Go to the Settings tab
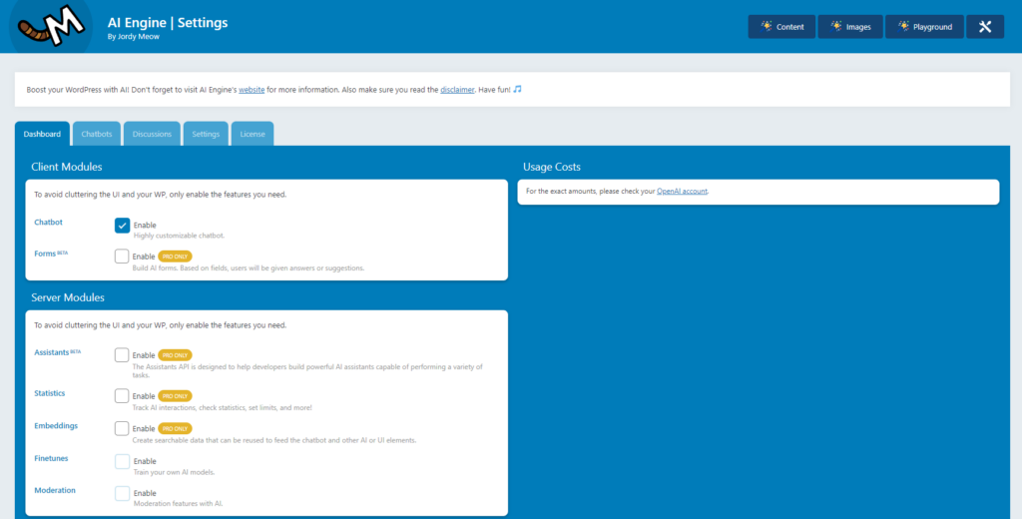The image size is (1022, 519). coord(206,134)
